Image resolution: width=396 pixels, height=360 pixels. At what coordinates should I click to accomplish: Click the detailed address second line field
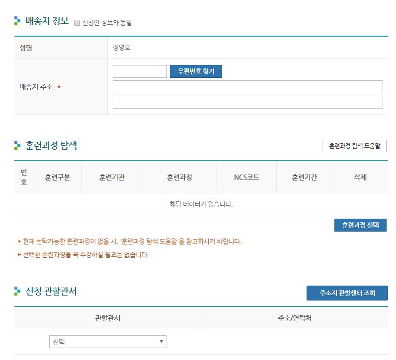[x=248, y=102]
